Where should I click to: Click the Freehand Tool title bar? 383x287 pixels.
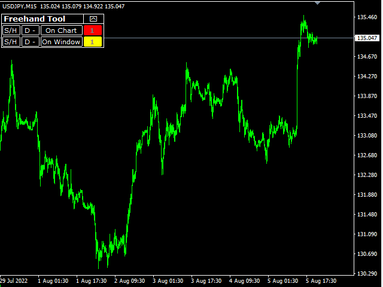(42, 19)
